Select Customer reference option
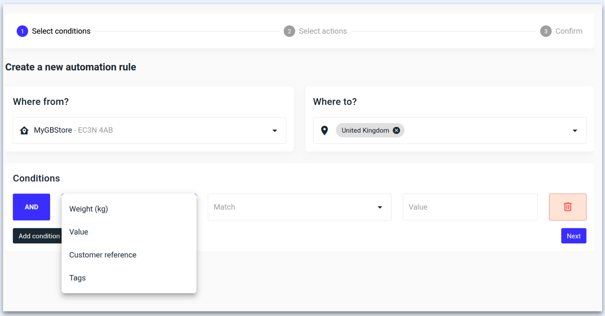Screen dimensions: 605x316 tap(103, 255)
